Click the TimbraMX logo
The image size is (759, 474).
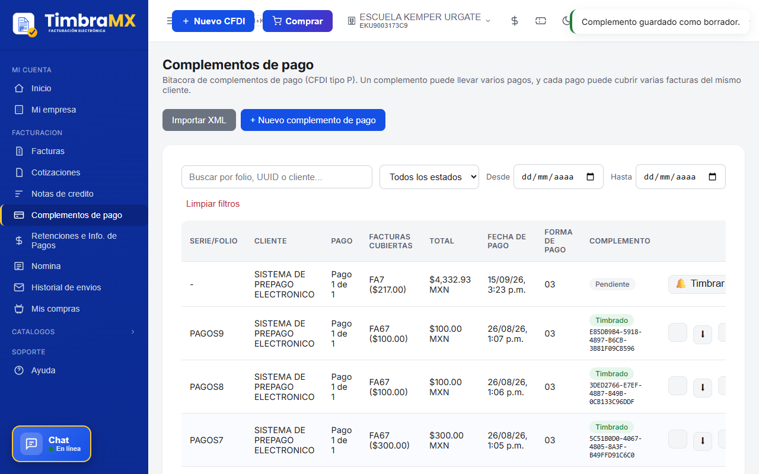(74, 24)
